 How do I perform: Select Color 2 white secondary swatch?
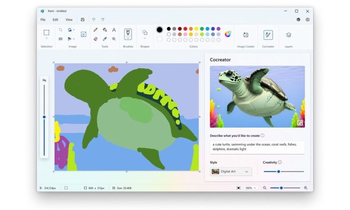pyautogui.click(x=160, y=39)
